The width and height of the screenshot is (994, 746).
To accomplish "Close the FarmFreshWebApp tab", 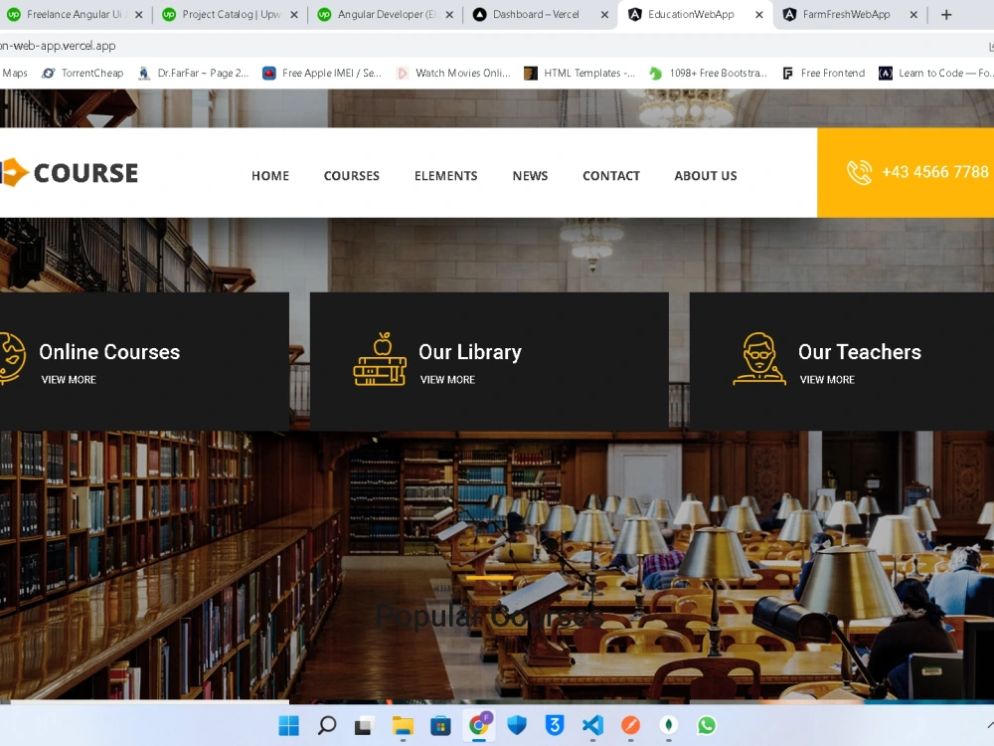I will pyautogui.click(x=913, y=15).
